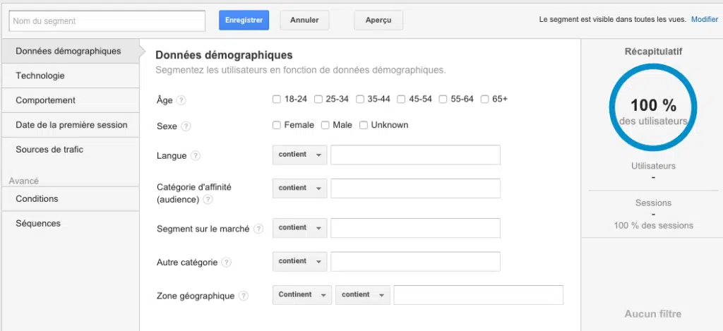Open 'contient' dropdown for Segment sur le marché
723x331 pixels.
coord(299,228)
